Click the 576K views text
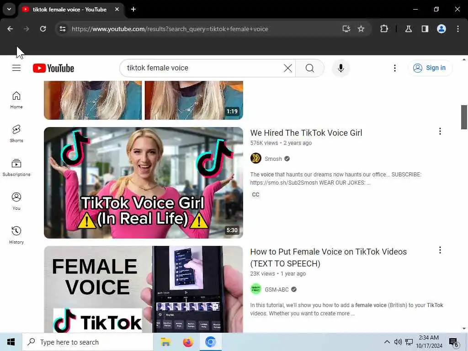 pyautogui.click(x=264, y=143)
